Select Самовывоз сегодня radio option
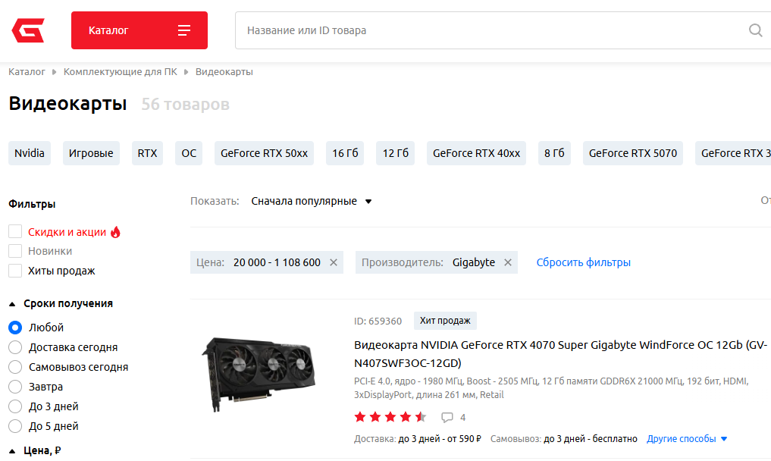Image resolution: width=771 pixels, height=461 pixels. click(x=15, y=367)
